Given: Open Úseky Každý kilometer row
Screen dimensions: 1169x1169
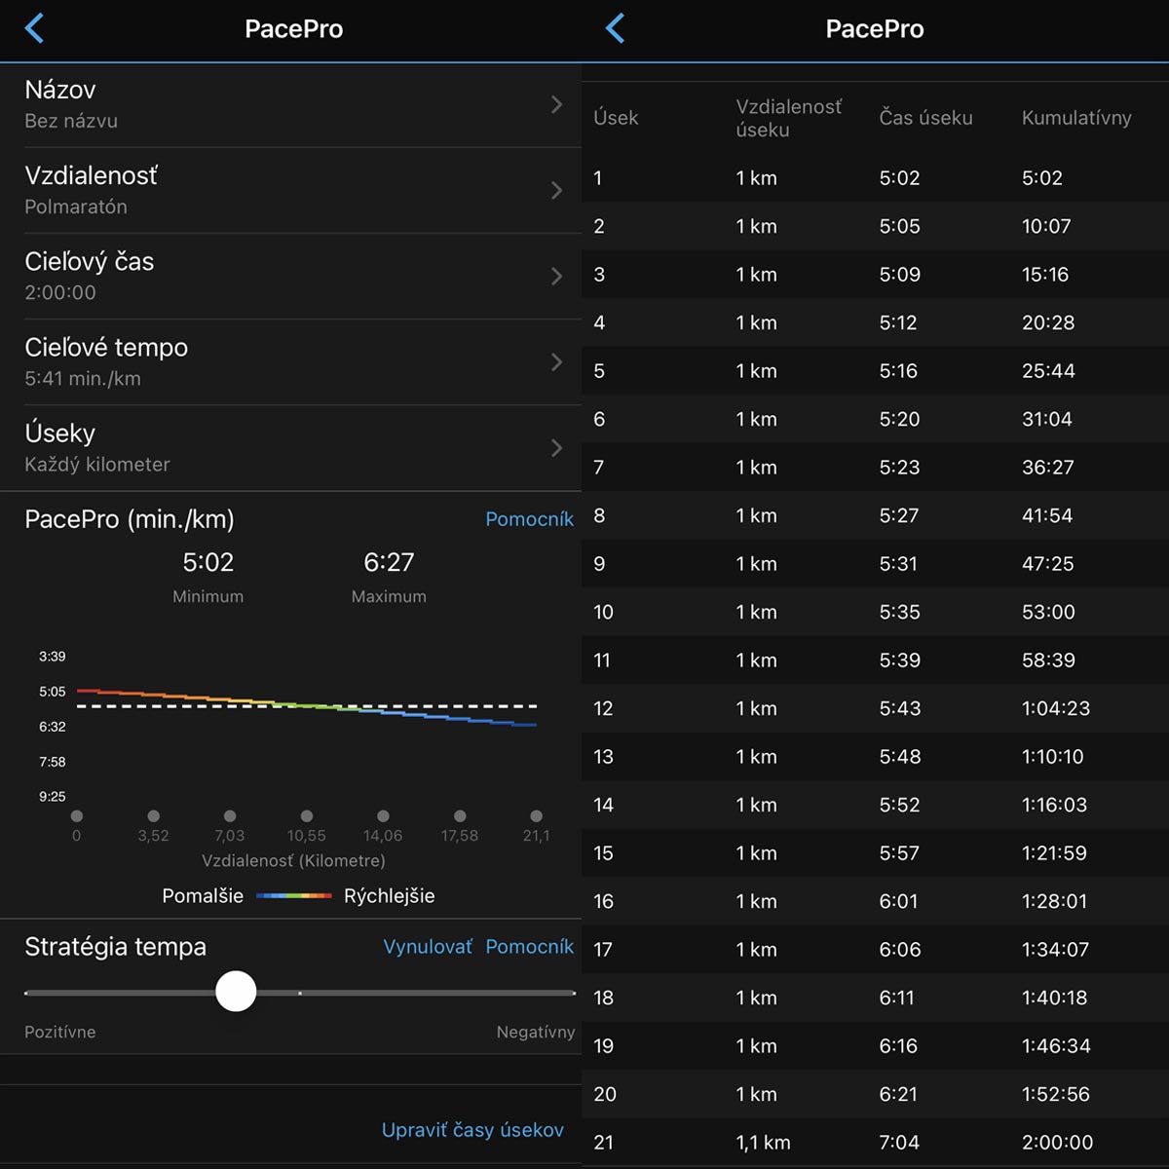Looking at the screenshot, I should 292,448.
